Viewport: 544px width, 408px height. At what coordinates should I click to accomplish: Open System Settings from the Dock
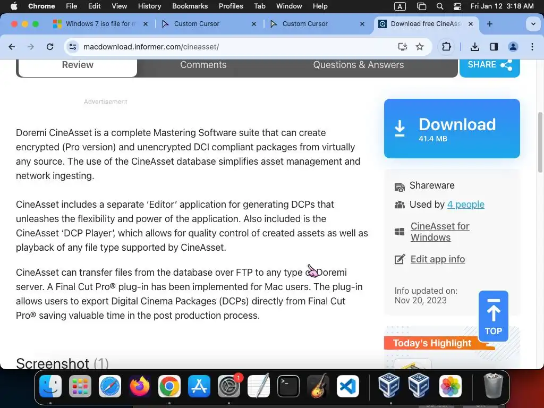229,386
